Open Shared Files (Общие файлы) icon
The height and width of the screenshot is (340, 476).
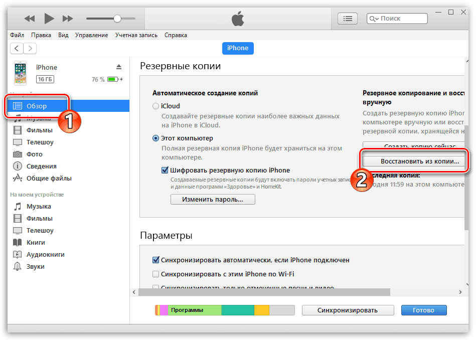(x=18, y=179)
